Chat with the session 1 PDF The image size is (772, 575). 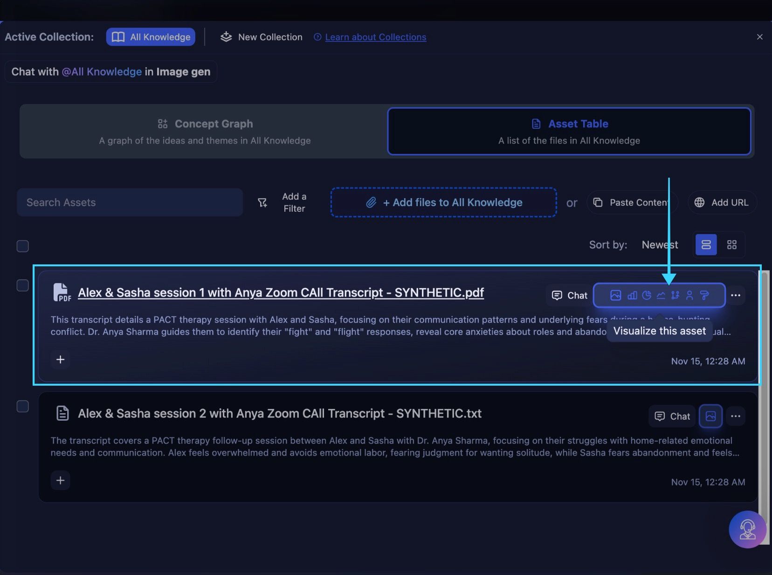(x=569, y=295)
